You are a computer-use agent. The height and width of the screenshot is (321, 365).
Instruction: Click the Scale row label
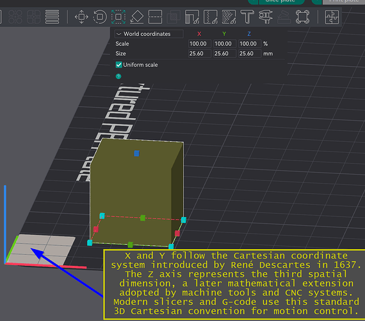[x=122, y=44]
